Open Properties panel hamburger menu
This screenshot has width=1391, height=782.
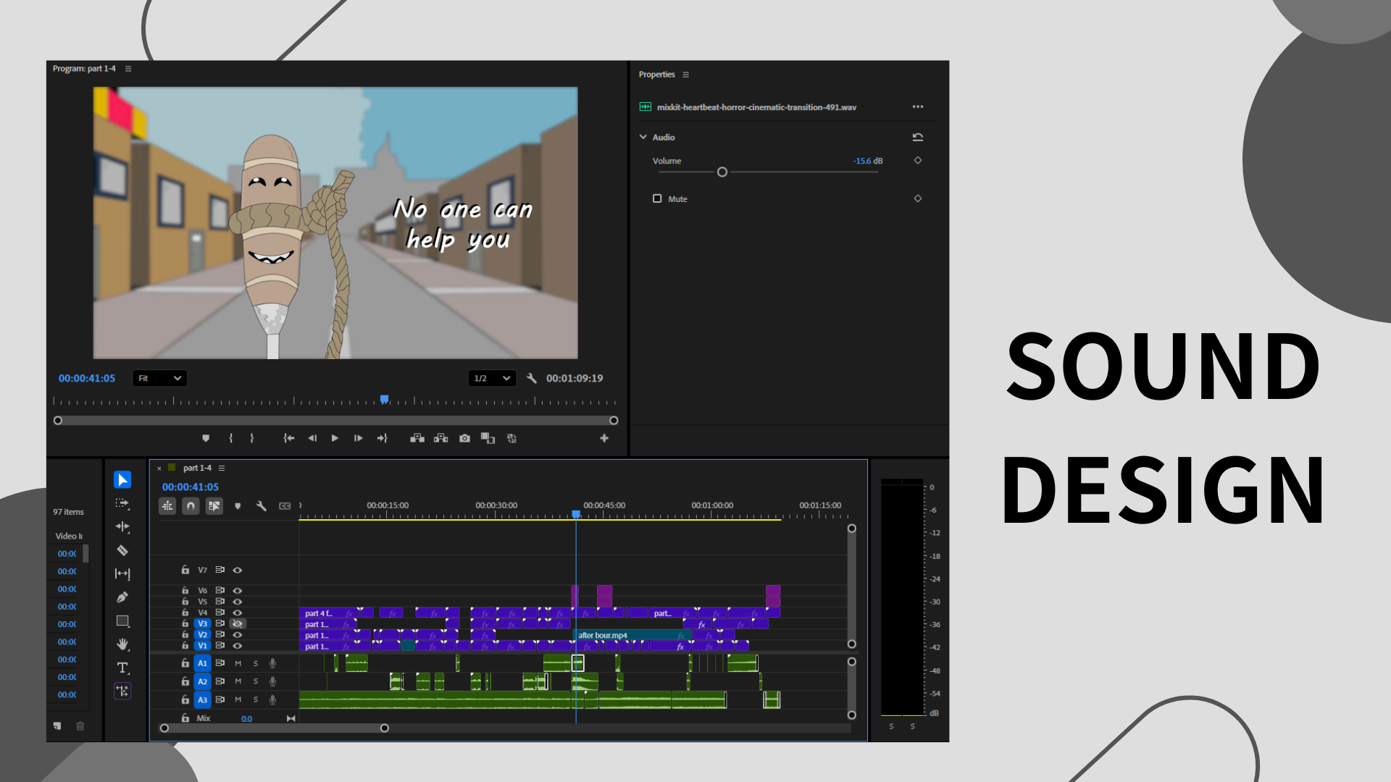(x=686, y=75)
